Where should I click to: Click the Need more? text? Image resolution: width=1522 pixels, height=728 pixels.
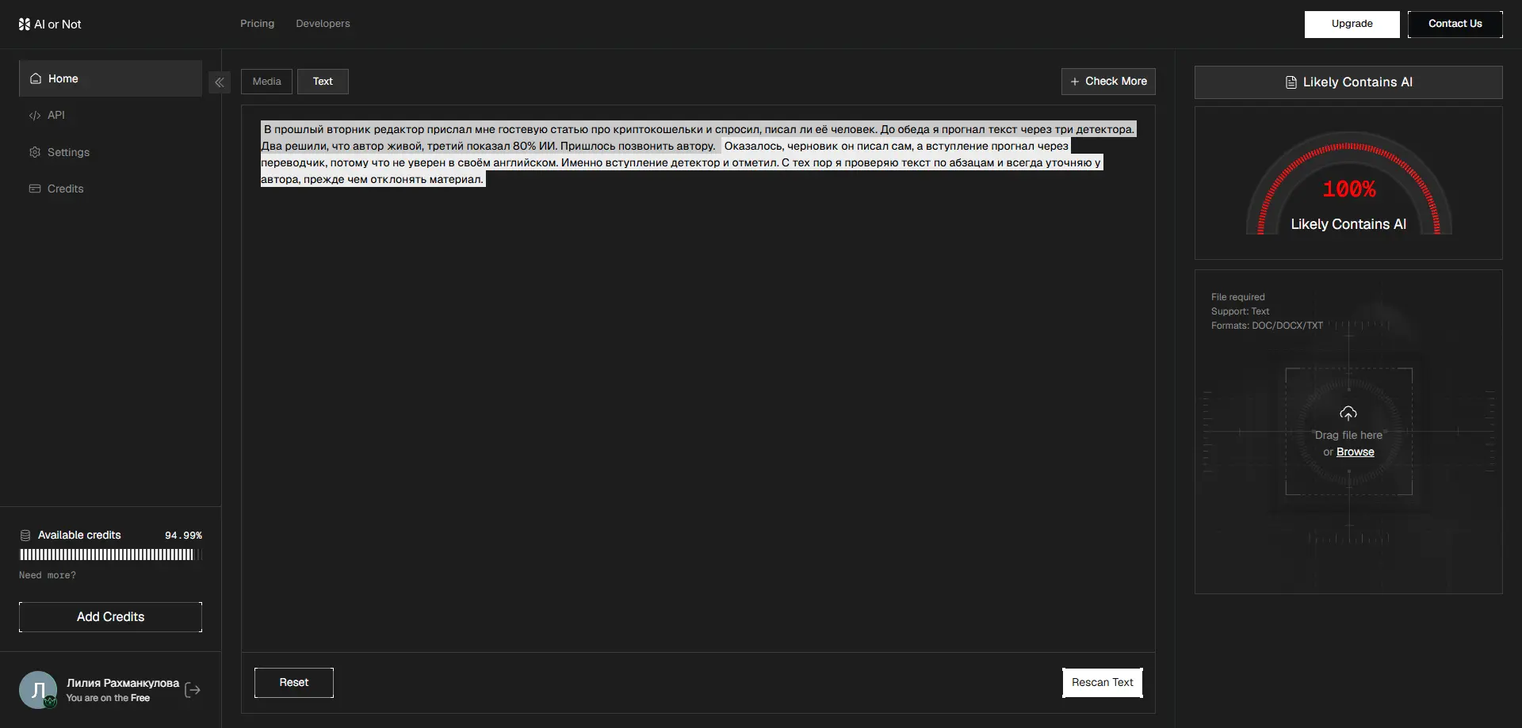(x=48, y=575)
